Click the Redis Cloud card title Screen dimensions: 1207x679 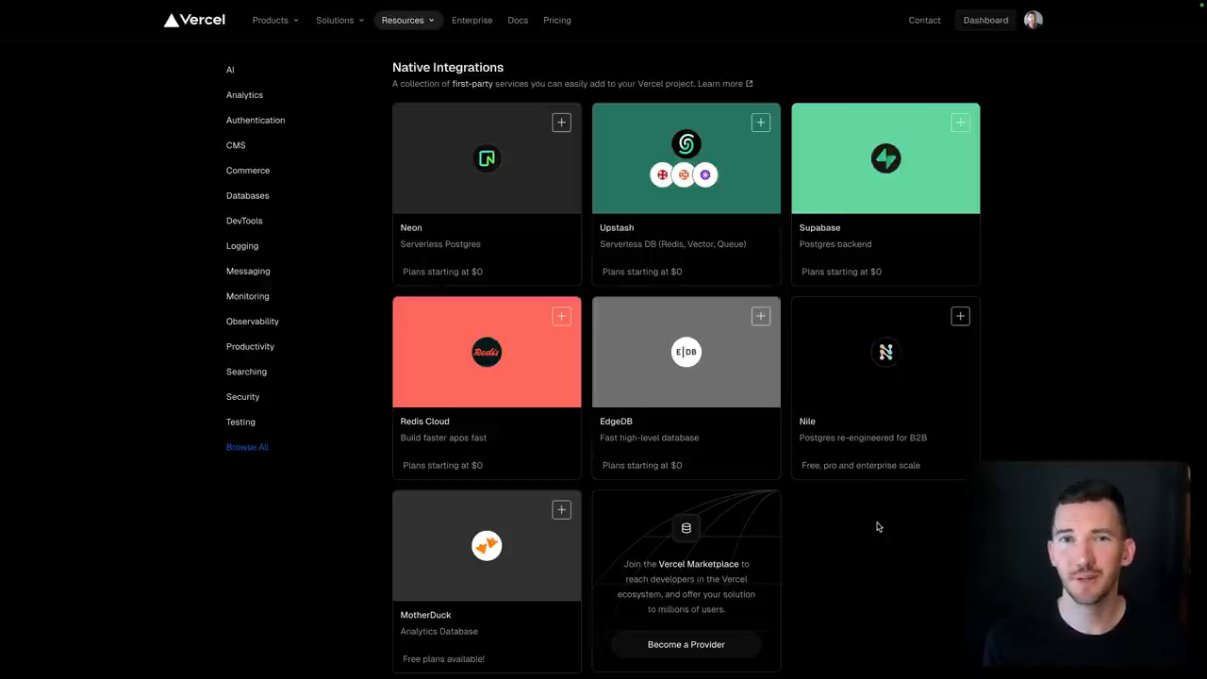(424, 422)
